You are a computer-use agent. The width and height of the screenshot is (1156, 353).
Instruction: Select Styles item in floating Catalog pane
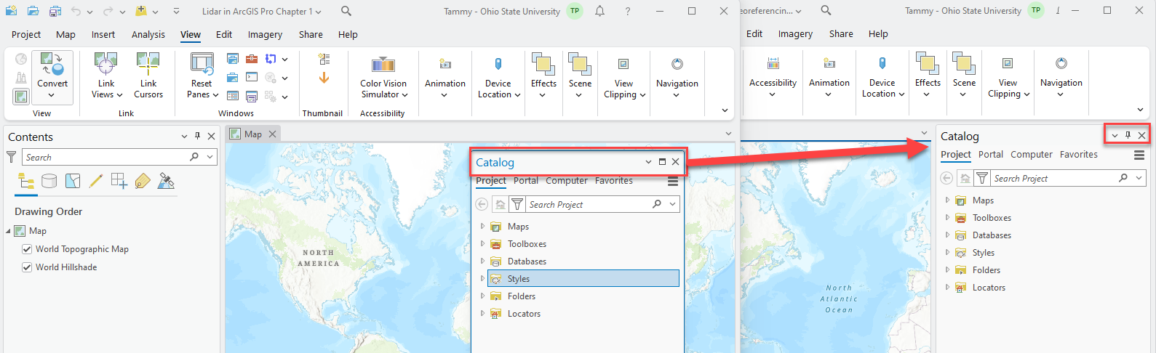[518, 279]
